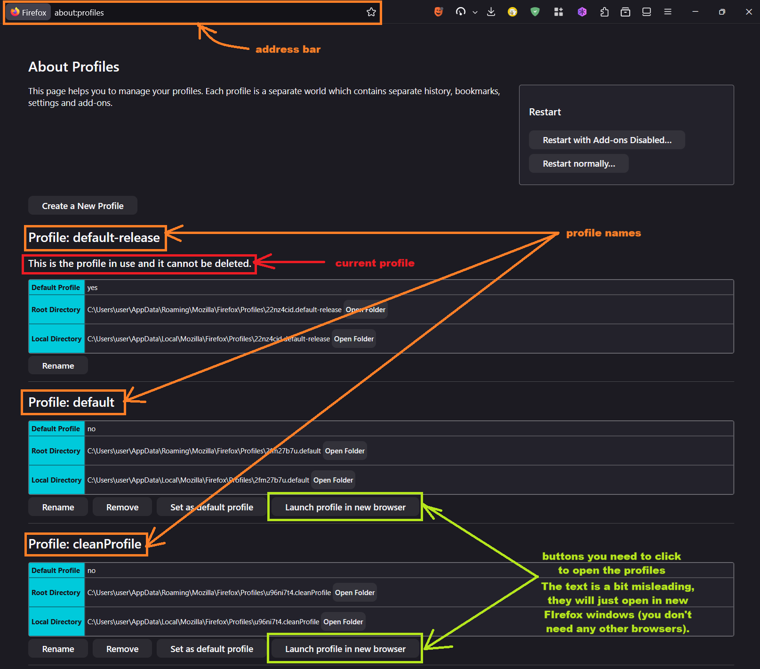Image resolution: width=760 pixels, height=669 pixels.
Task: Rename the cleanProfile profile
Action: tap(58, 649)
